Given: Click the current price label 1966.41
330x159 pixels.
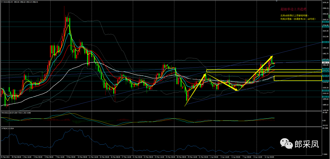Looking at the screenshot, I should [x=325, y=62].
